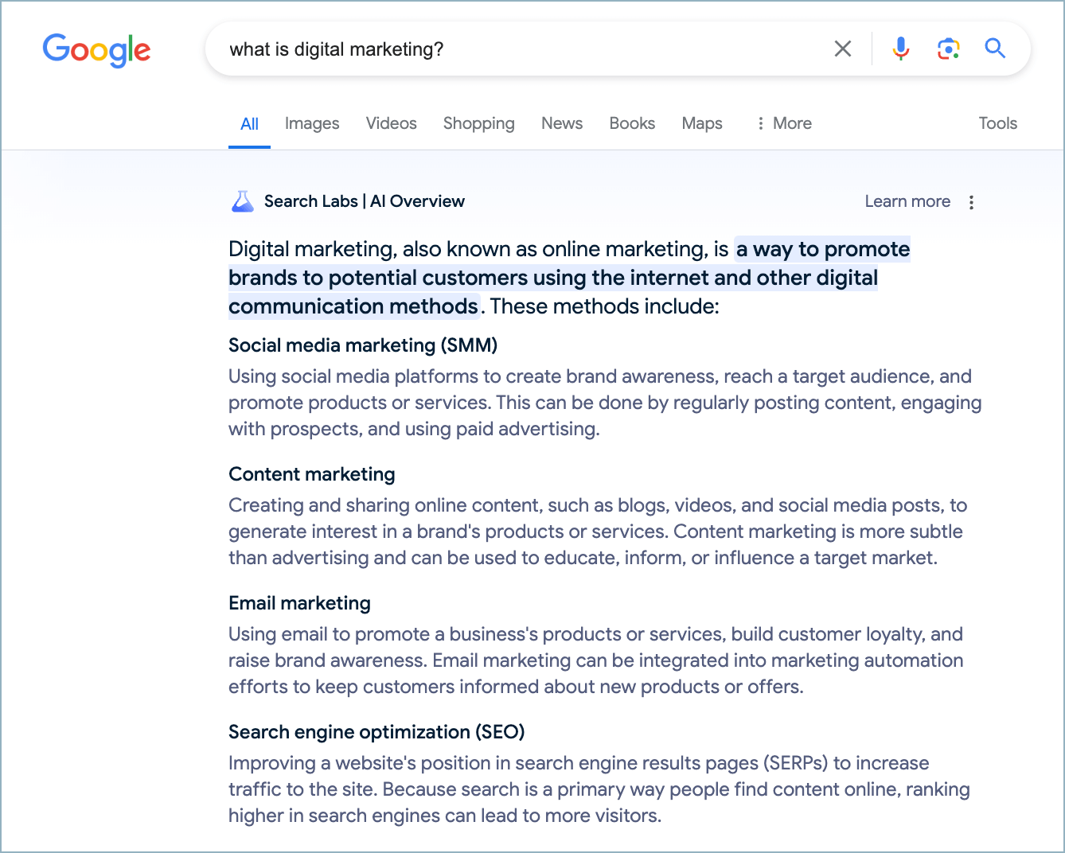
Task: Open the Maps tab
Action: tap(702, 123)
